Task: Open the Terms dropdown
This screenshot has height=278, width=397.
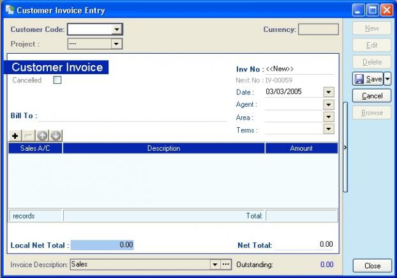Action: pos(329,129)
